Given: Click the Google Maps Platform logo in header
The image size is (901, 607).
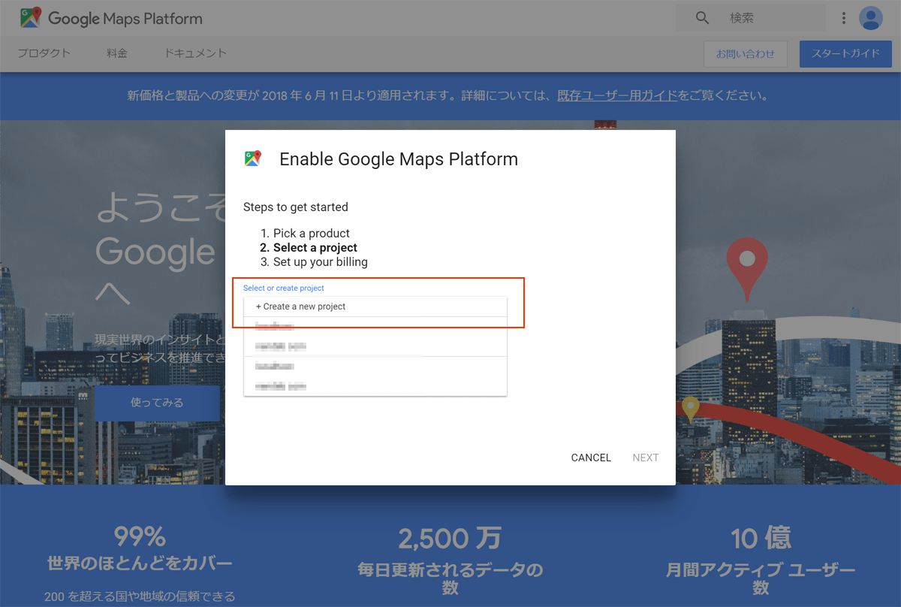Looking at the screenshot, I should click(x=111, y=18).
